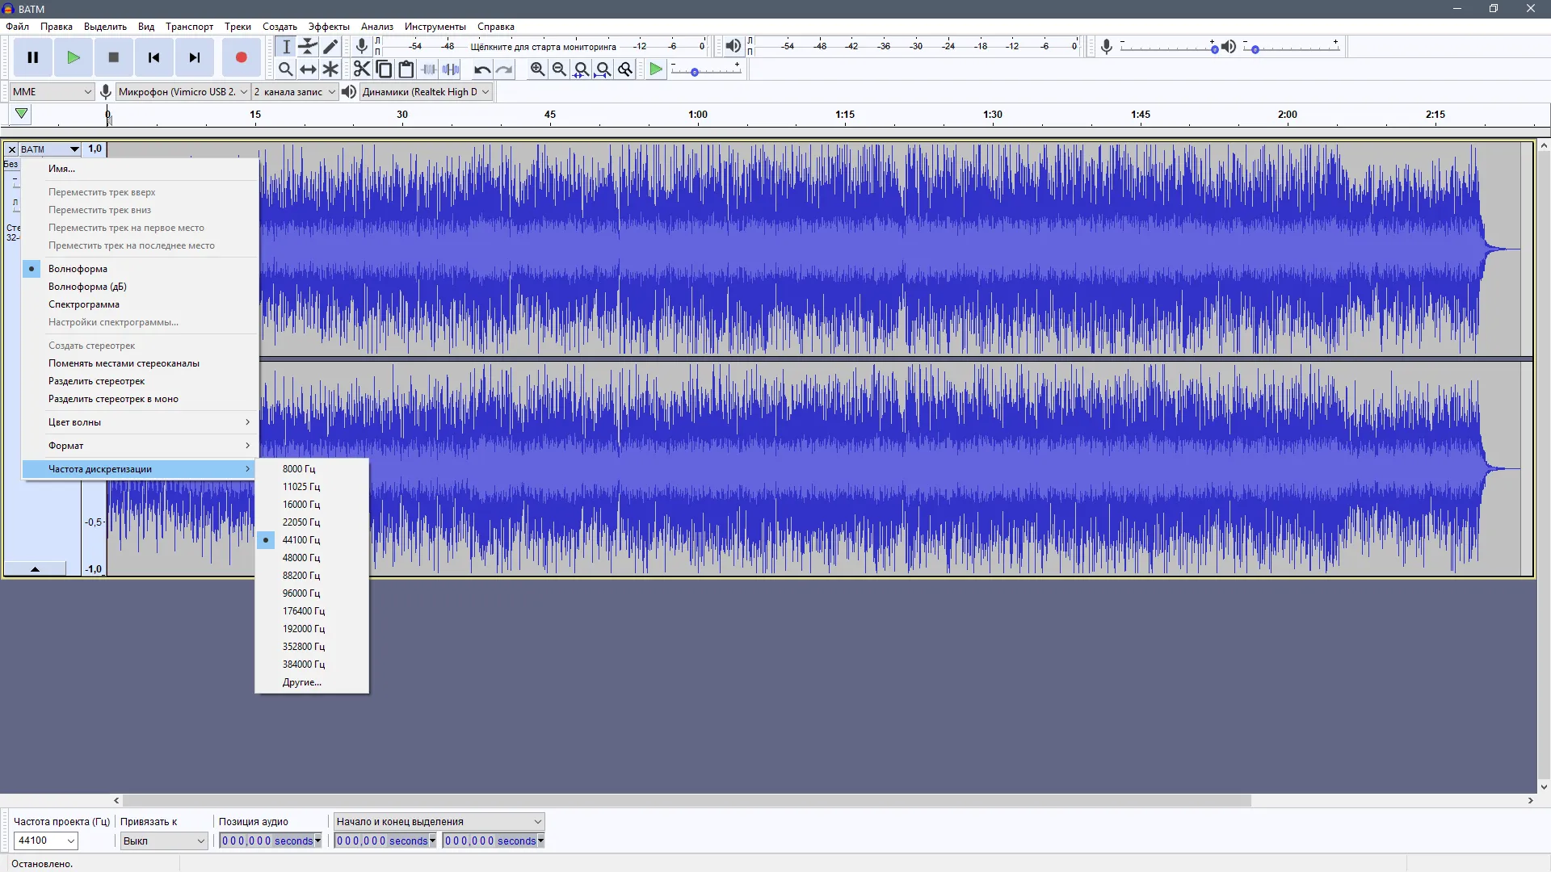Click the Имя... menu entry
Image resolution: width=1551 pixels, height=872 pixels.
click(x=61, y=169)
